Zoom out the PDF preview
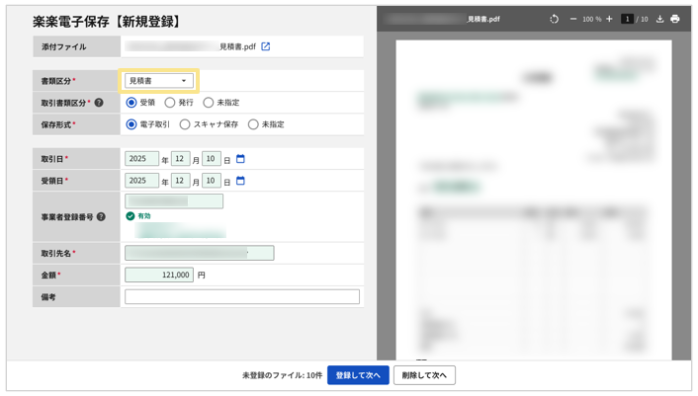This screenshot has height=396, width=698. (x=572, y=19)
